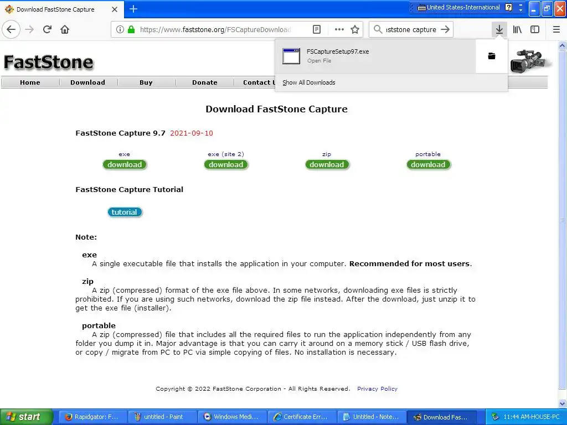Open the Firefox home page icon
The width and height of the screenshot is (567, 425).
click(65, 29)
